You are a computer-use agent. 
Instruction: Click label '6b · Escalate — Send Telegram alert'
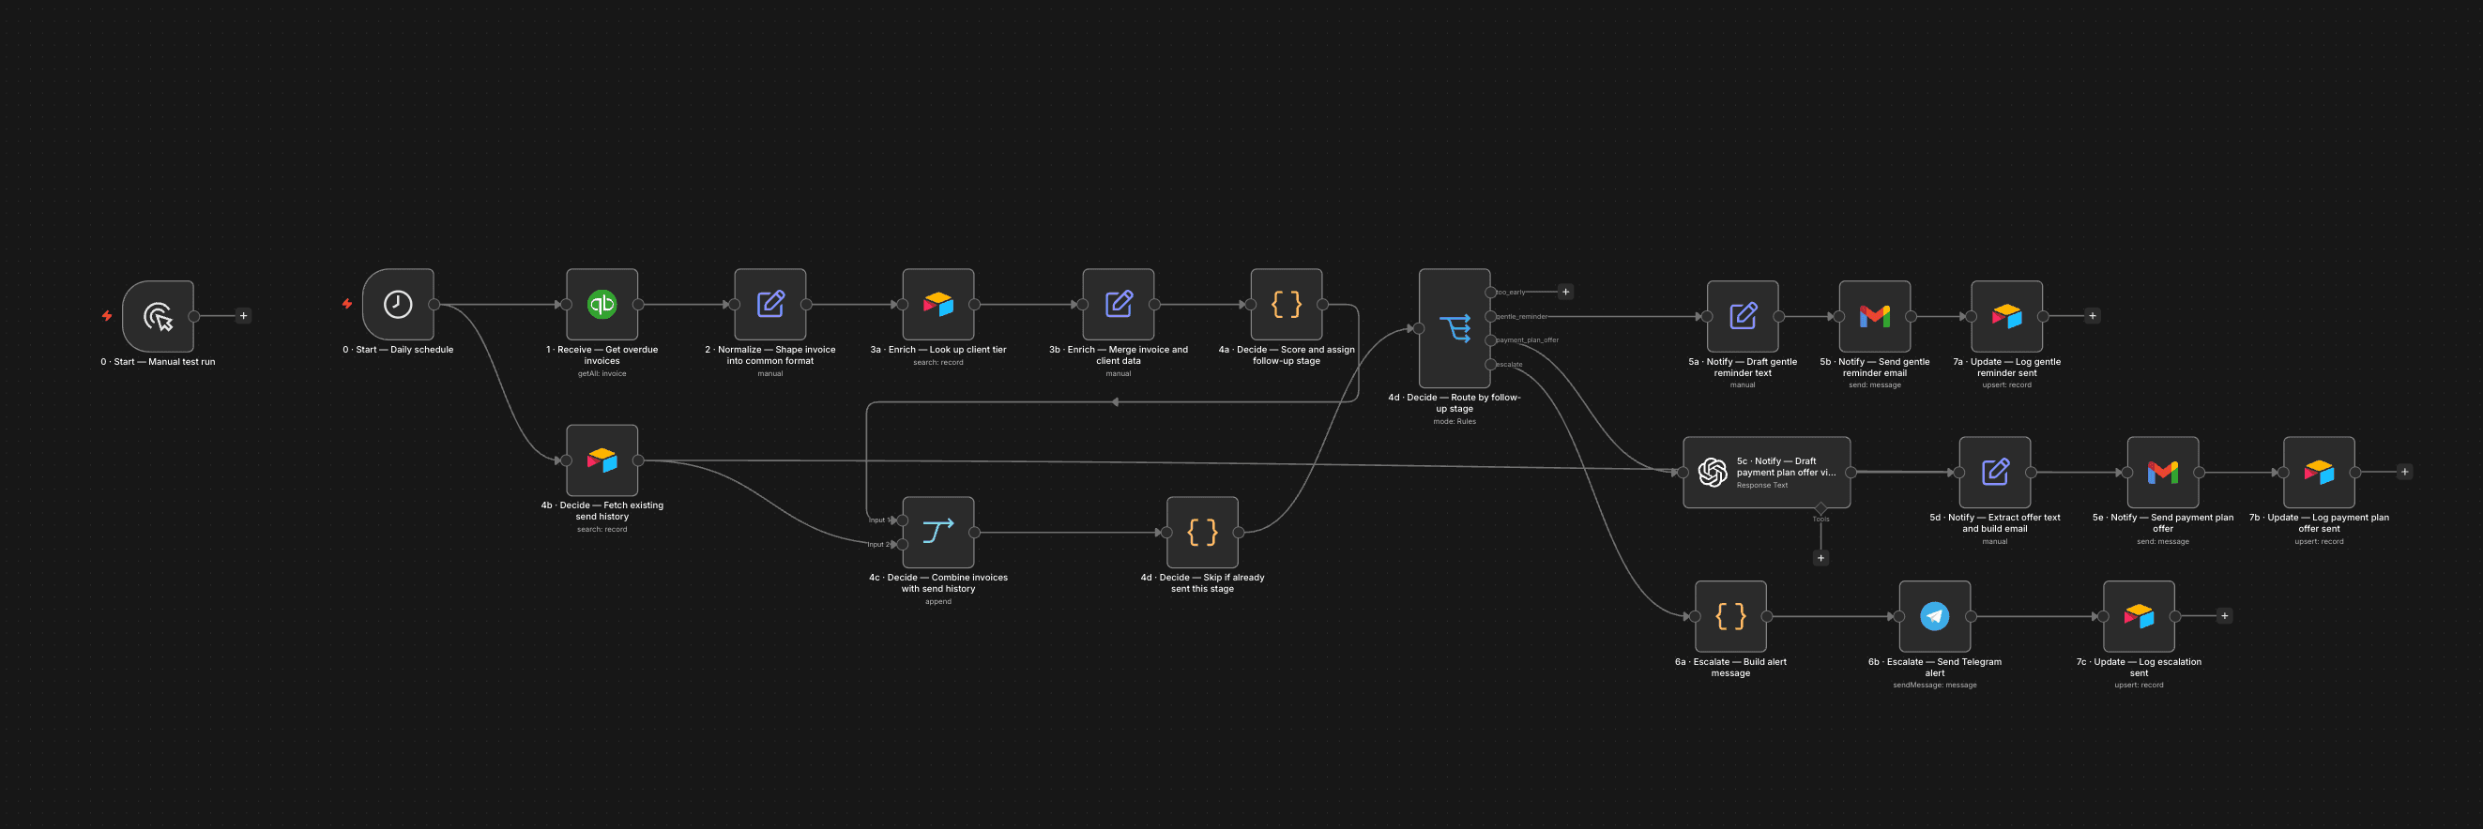point(1935,668)
